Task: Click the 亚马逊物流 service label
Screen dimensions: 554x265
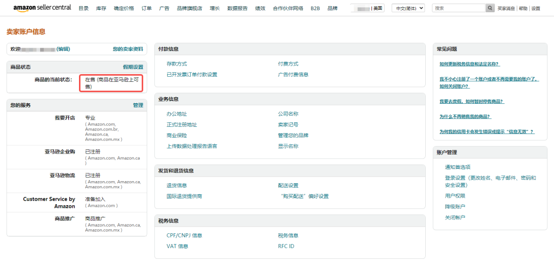Action: (x=62, y=175)
